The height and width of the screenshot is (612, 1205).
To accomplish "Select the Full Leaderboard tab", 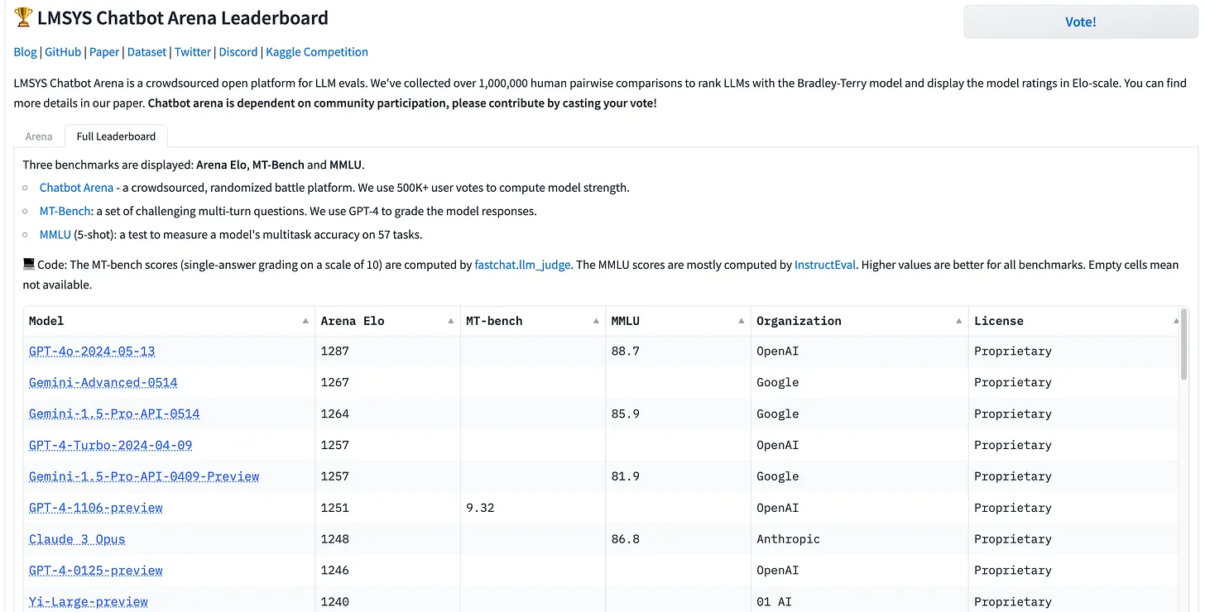I will pyautogui.click(x=116, y=136).
